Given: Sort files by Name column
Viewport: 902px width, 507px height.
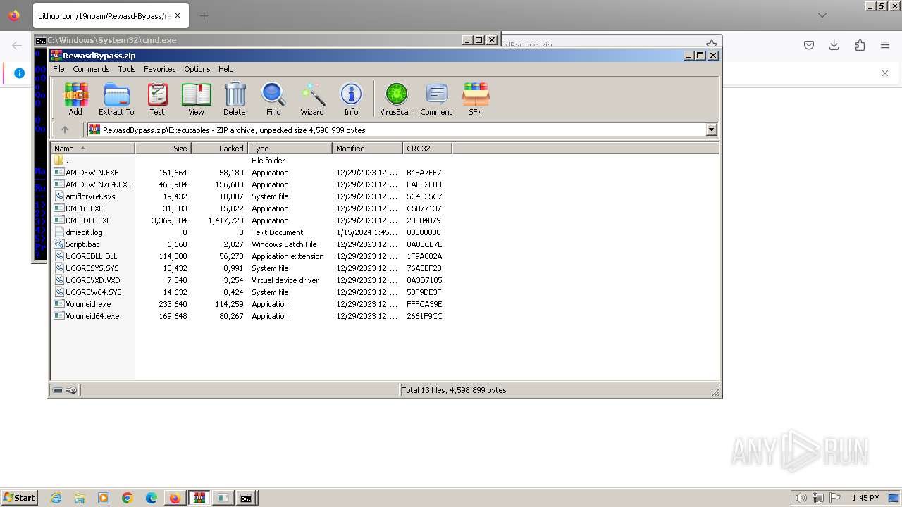Looking at the screenshot, I should tap(92, 148).
